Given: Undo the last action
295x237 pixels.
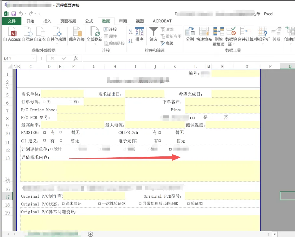Looking at the screenshot, I should 21,14.
